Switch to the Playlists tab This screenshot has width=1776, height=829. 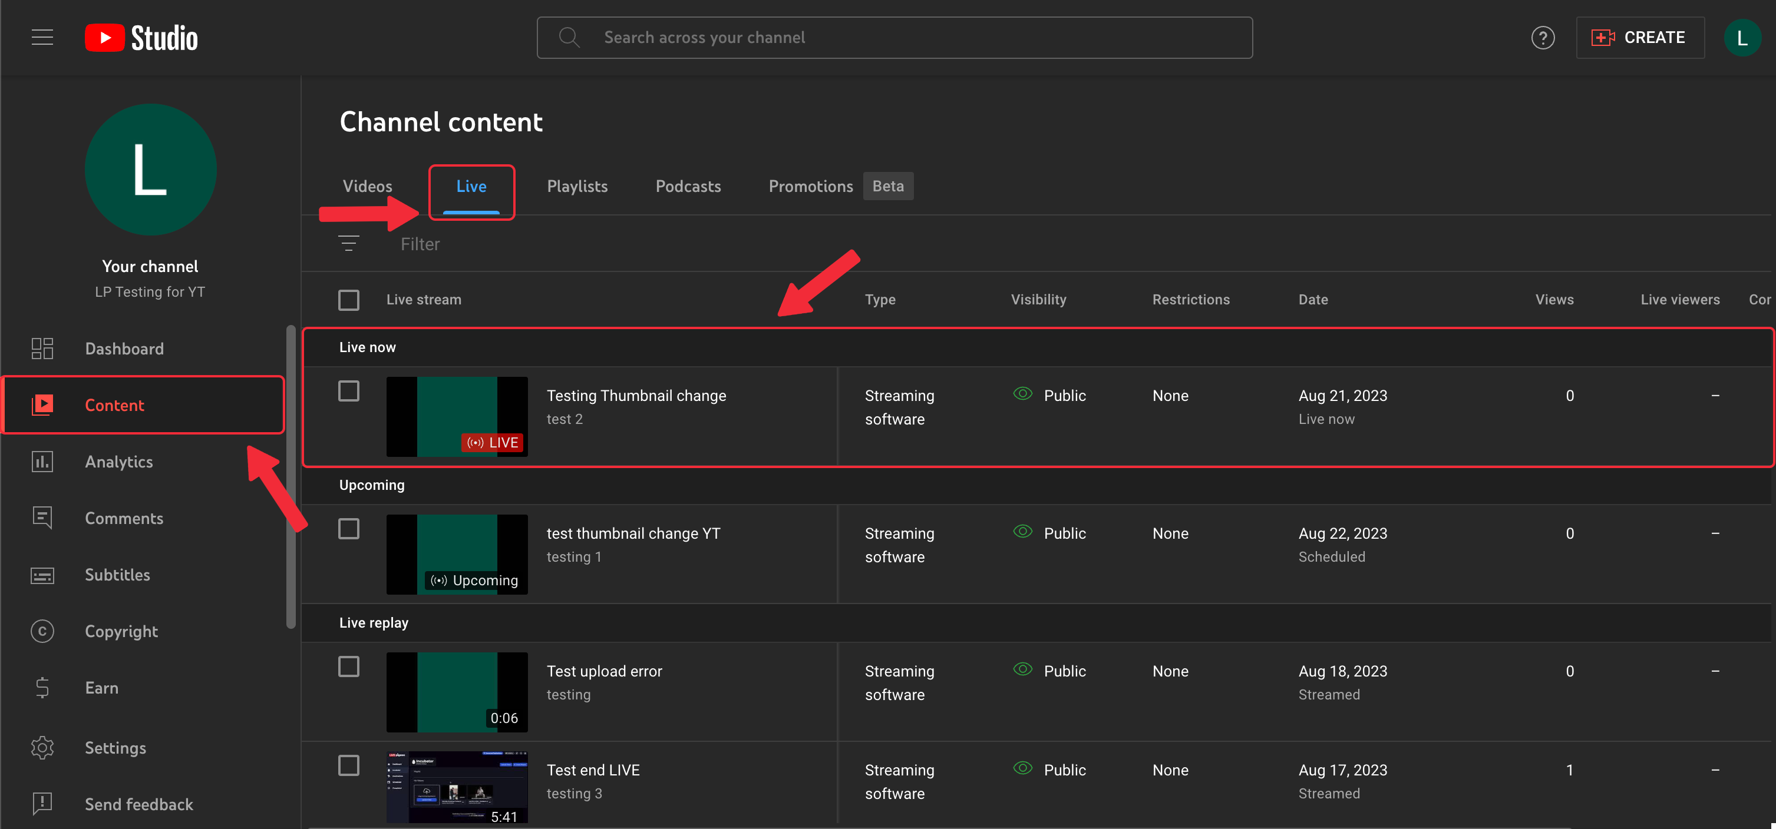577,187
